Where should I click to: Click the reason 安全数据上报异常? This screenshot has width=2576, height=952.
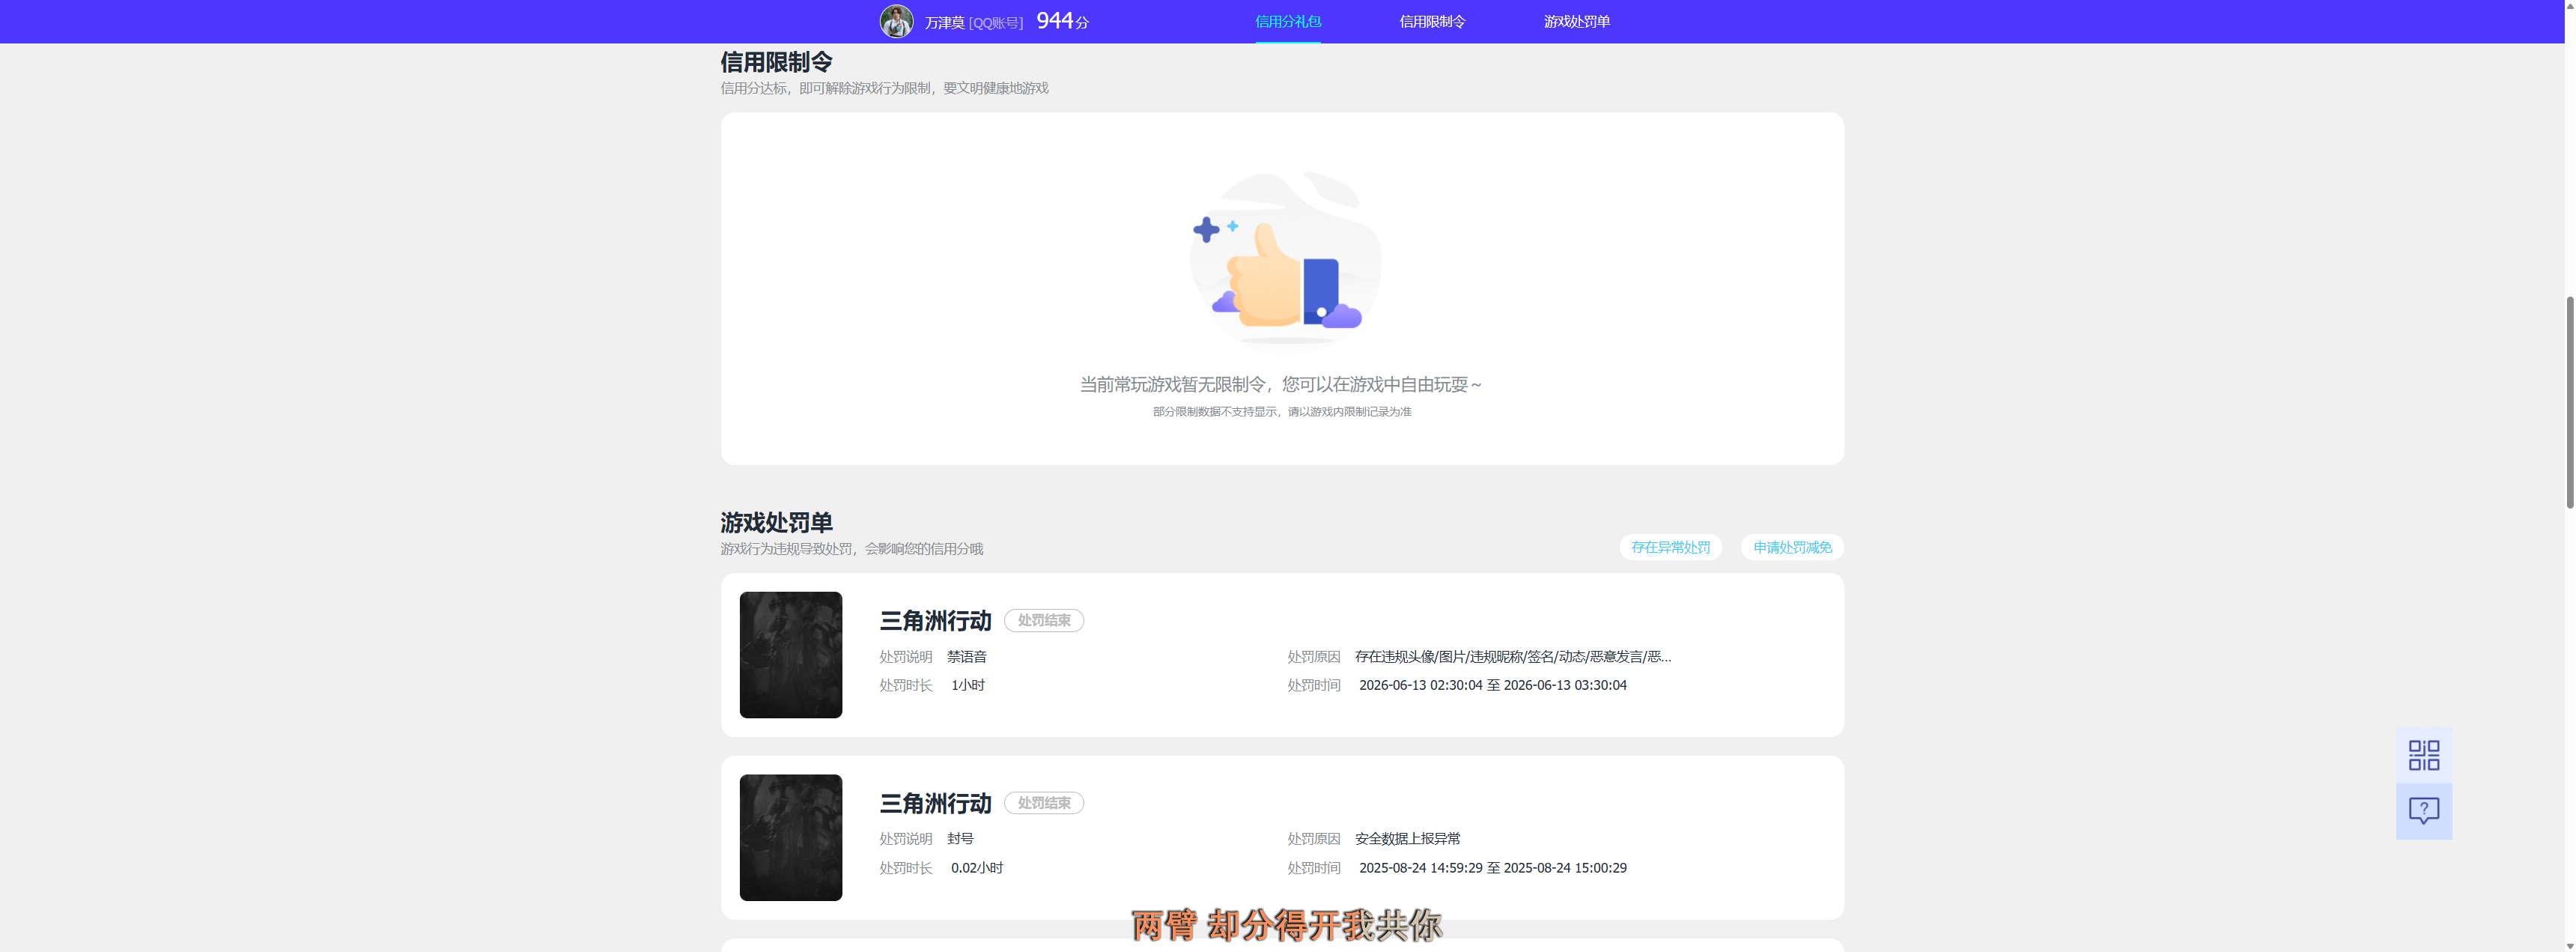(x=1407, y=839)
